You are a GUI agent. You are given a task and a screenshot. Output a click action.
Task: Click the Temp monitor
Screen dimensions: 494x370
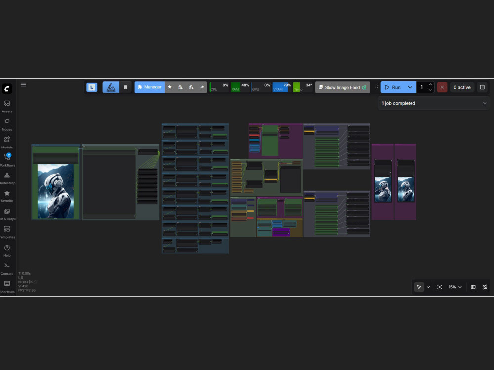click(x=303, y=87)
